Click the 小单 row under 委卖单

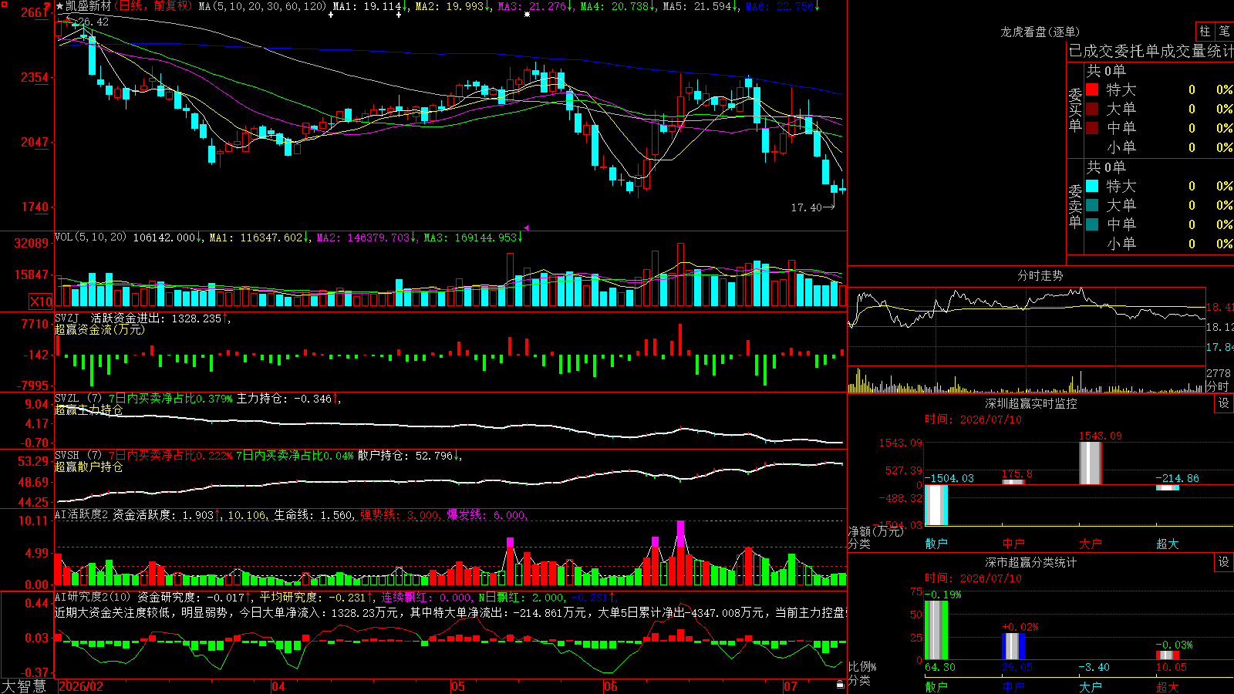tap(1158, 244)
